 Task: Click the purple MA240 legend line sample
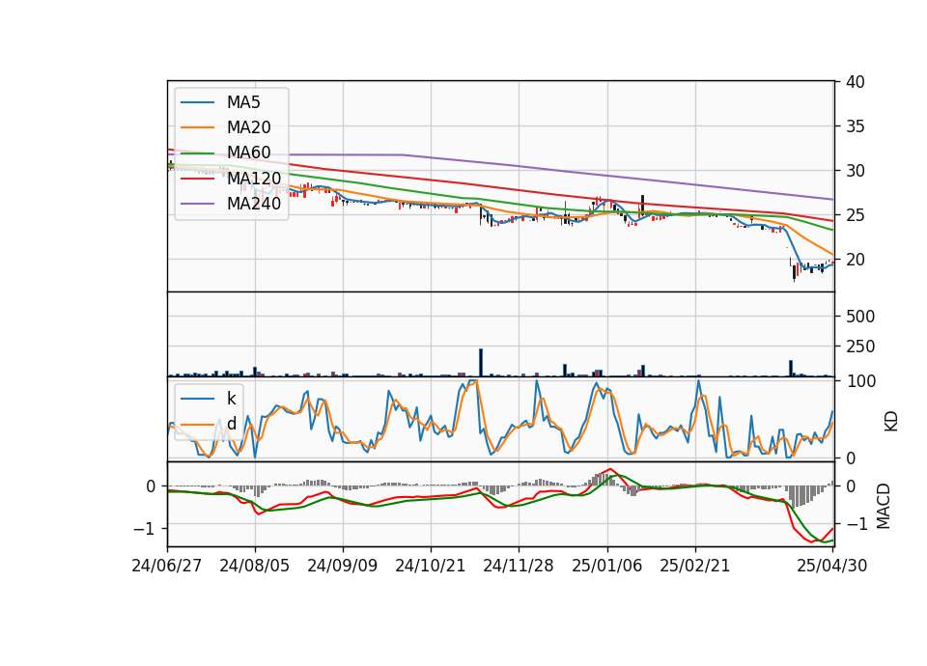(197, 204)
